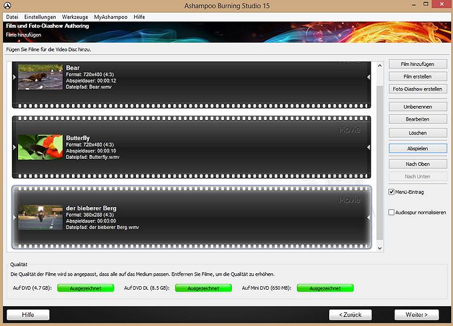This screenshot has height=326, width=453.
Task: Click the Weiter button
Action: click(417, 315)
